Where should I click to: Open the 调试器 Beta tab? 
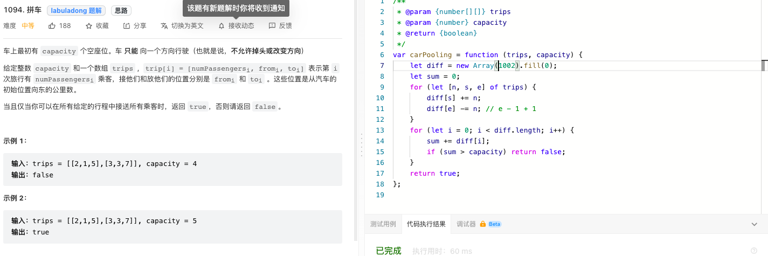point(479,224)
